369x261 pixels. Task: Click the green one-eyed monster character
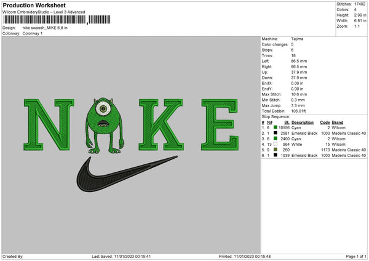tap(105, 126)
